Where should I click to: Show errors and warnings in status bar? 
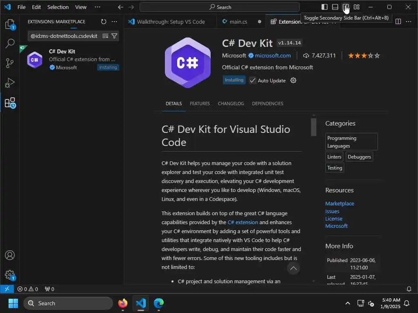coord(27,289)
